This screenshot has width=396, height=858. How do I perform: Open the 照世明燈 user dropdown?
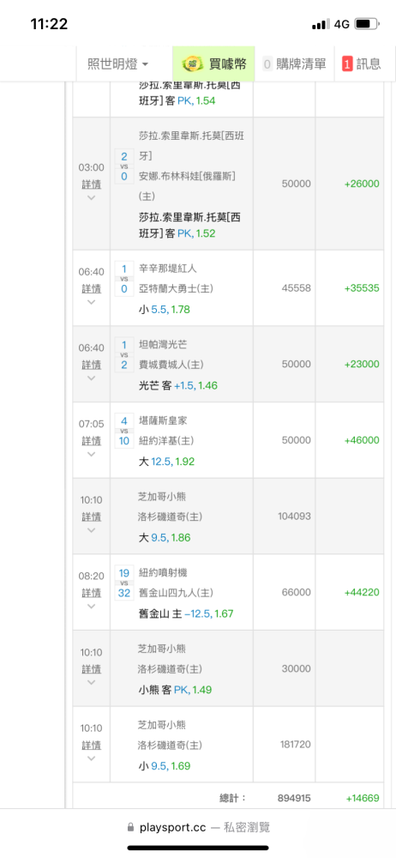[x=117, y=64]
